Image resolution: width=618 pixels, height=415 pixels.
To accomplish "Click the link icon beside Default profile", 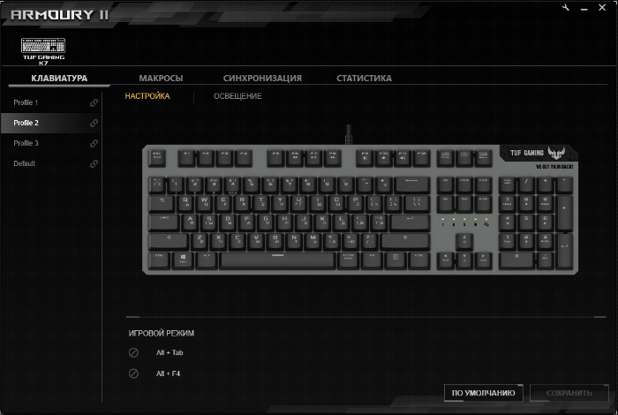I will click(94, 163).
